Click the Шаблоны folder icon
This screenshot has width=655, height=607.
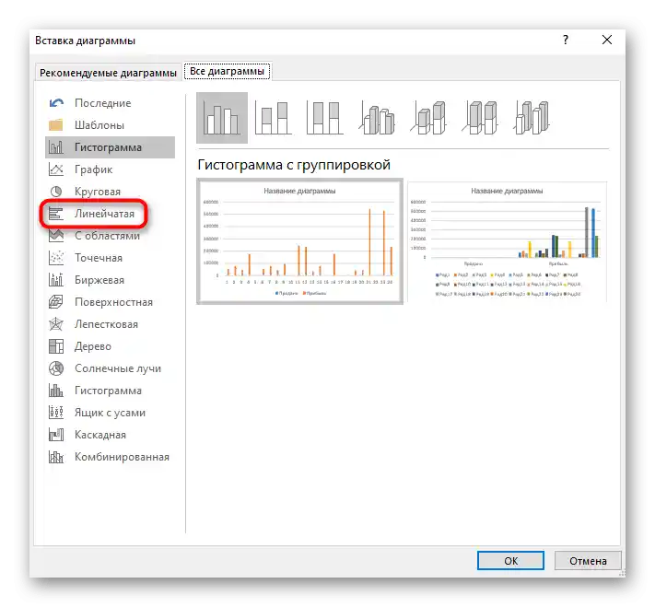pos(56,125)
